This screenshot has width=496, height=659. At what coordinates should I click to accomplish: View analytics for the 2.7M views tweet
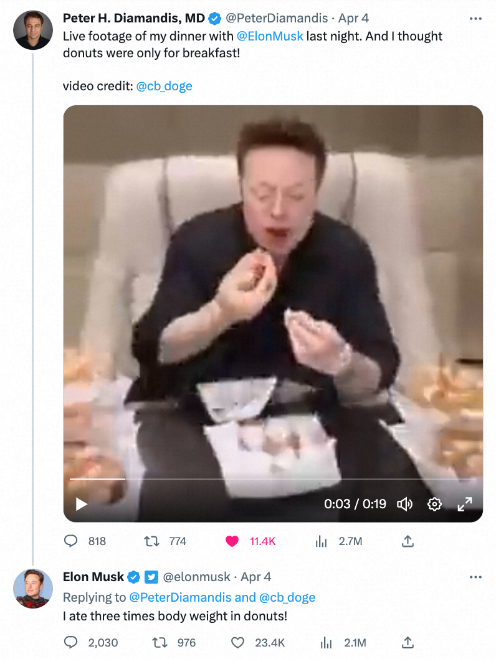[322, 541]
